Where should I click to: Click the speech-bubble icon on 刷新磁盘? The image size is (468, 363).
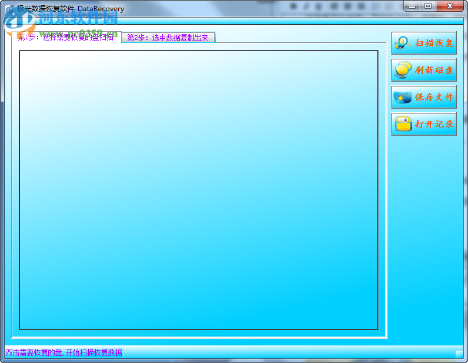(403, 70)
